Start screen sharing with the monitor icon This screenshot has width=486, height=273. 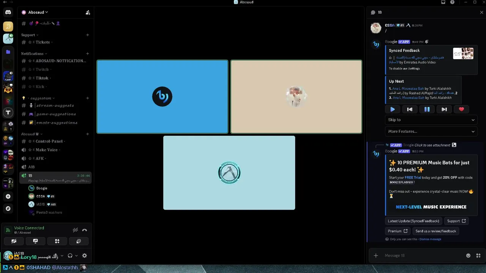click(35, 241)
